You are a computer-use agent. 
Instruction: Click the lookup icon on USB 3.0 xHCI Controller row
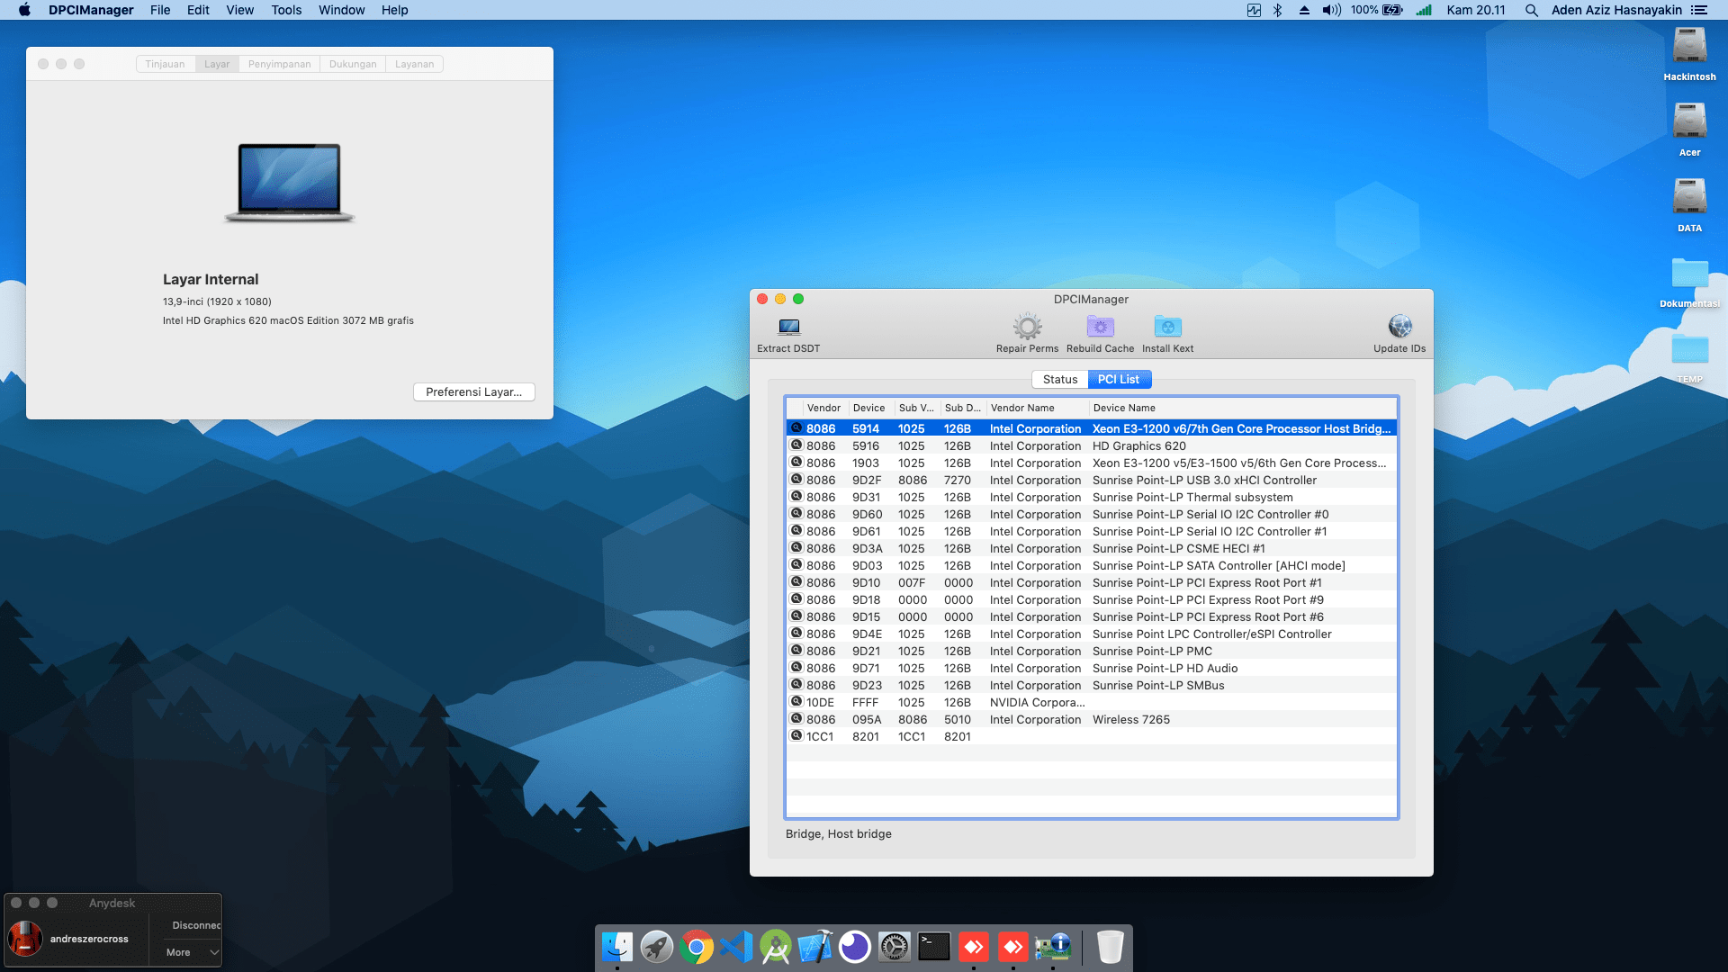[796, 480]
